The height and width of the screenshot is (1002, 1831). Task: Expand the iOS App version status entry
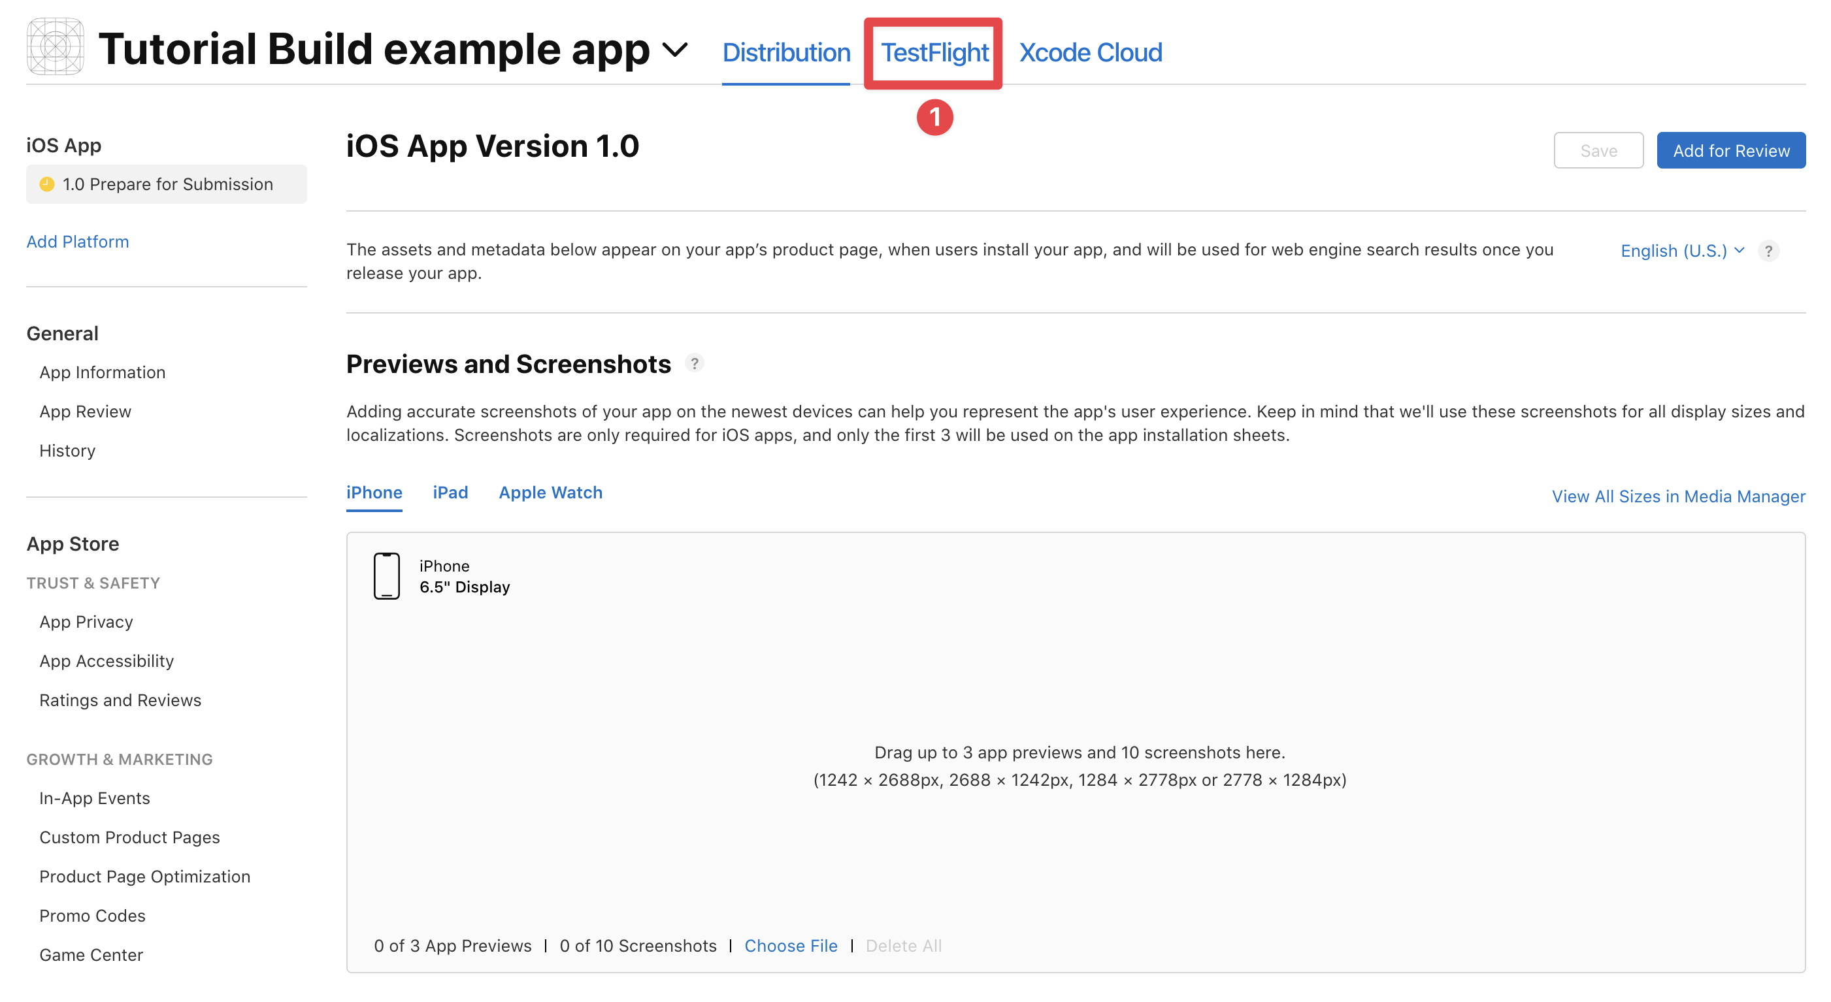[167, 184]
